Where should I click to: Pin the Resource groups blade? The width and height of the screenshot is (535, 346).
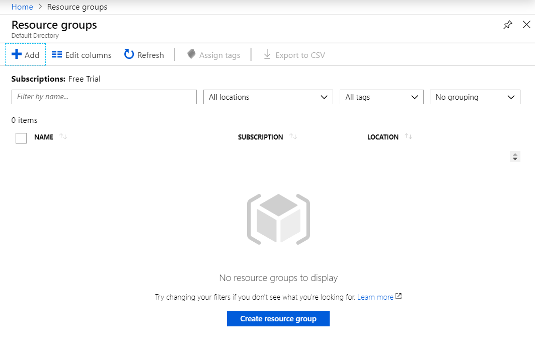[x=508, y=25]
